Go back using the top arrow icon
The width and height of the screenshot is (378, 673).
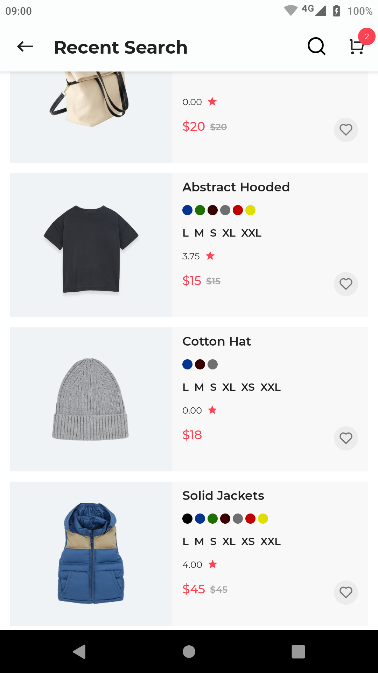coord(25,47)
